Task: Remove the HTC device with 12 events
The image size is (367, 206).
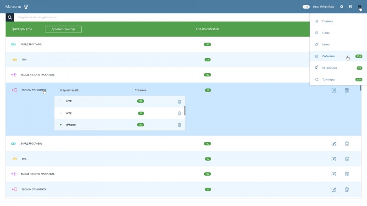Action: [x=179, y=113]
